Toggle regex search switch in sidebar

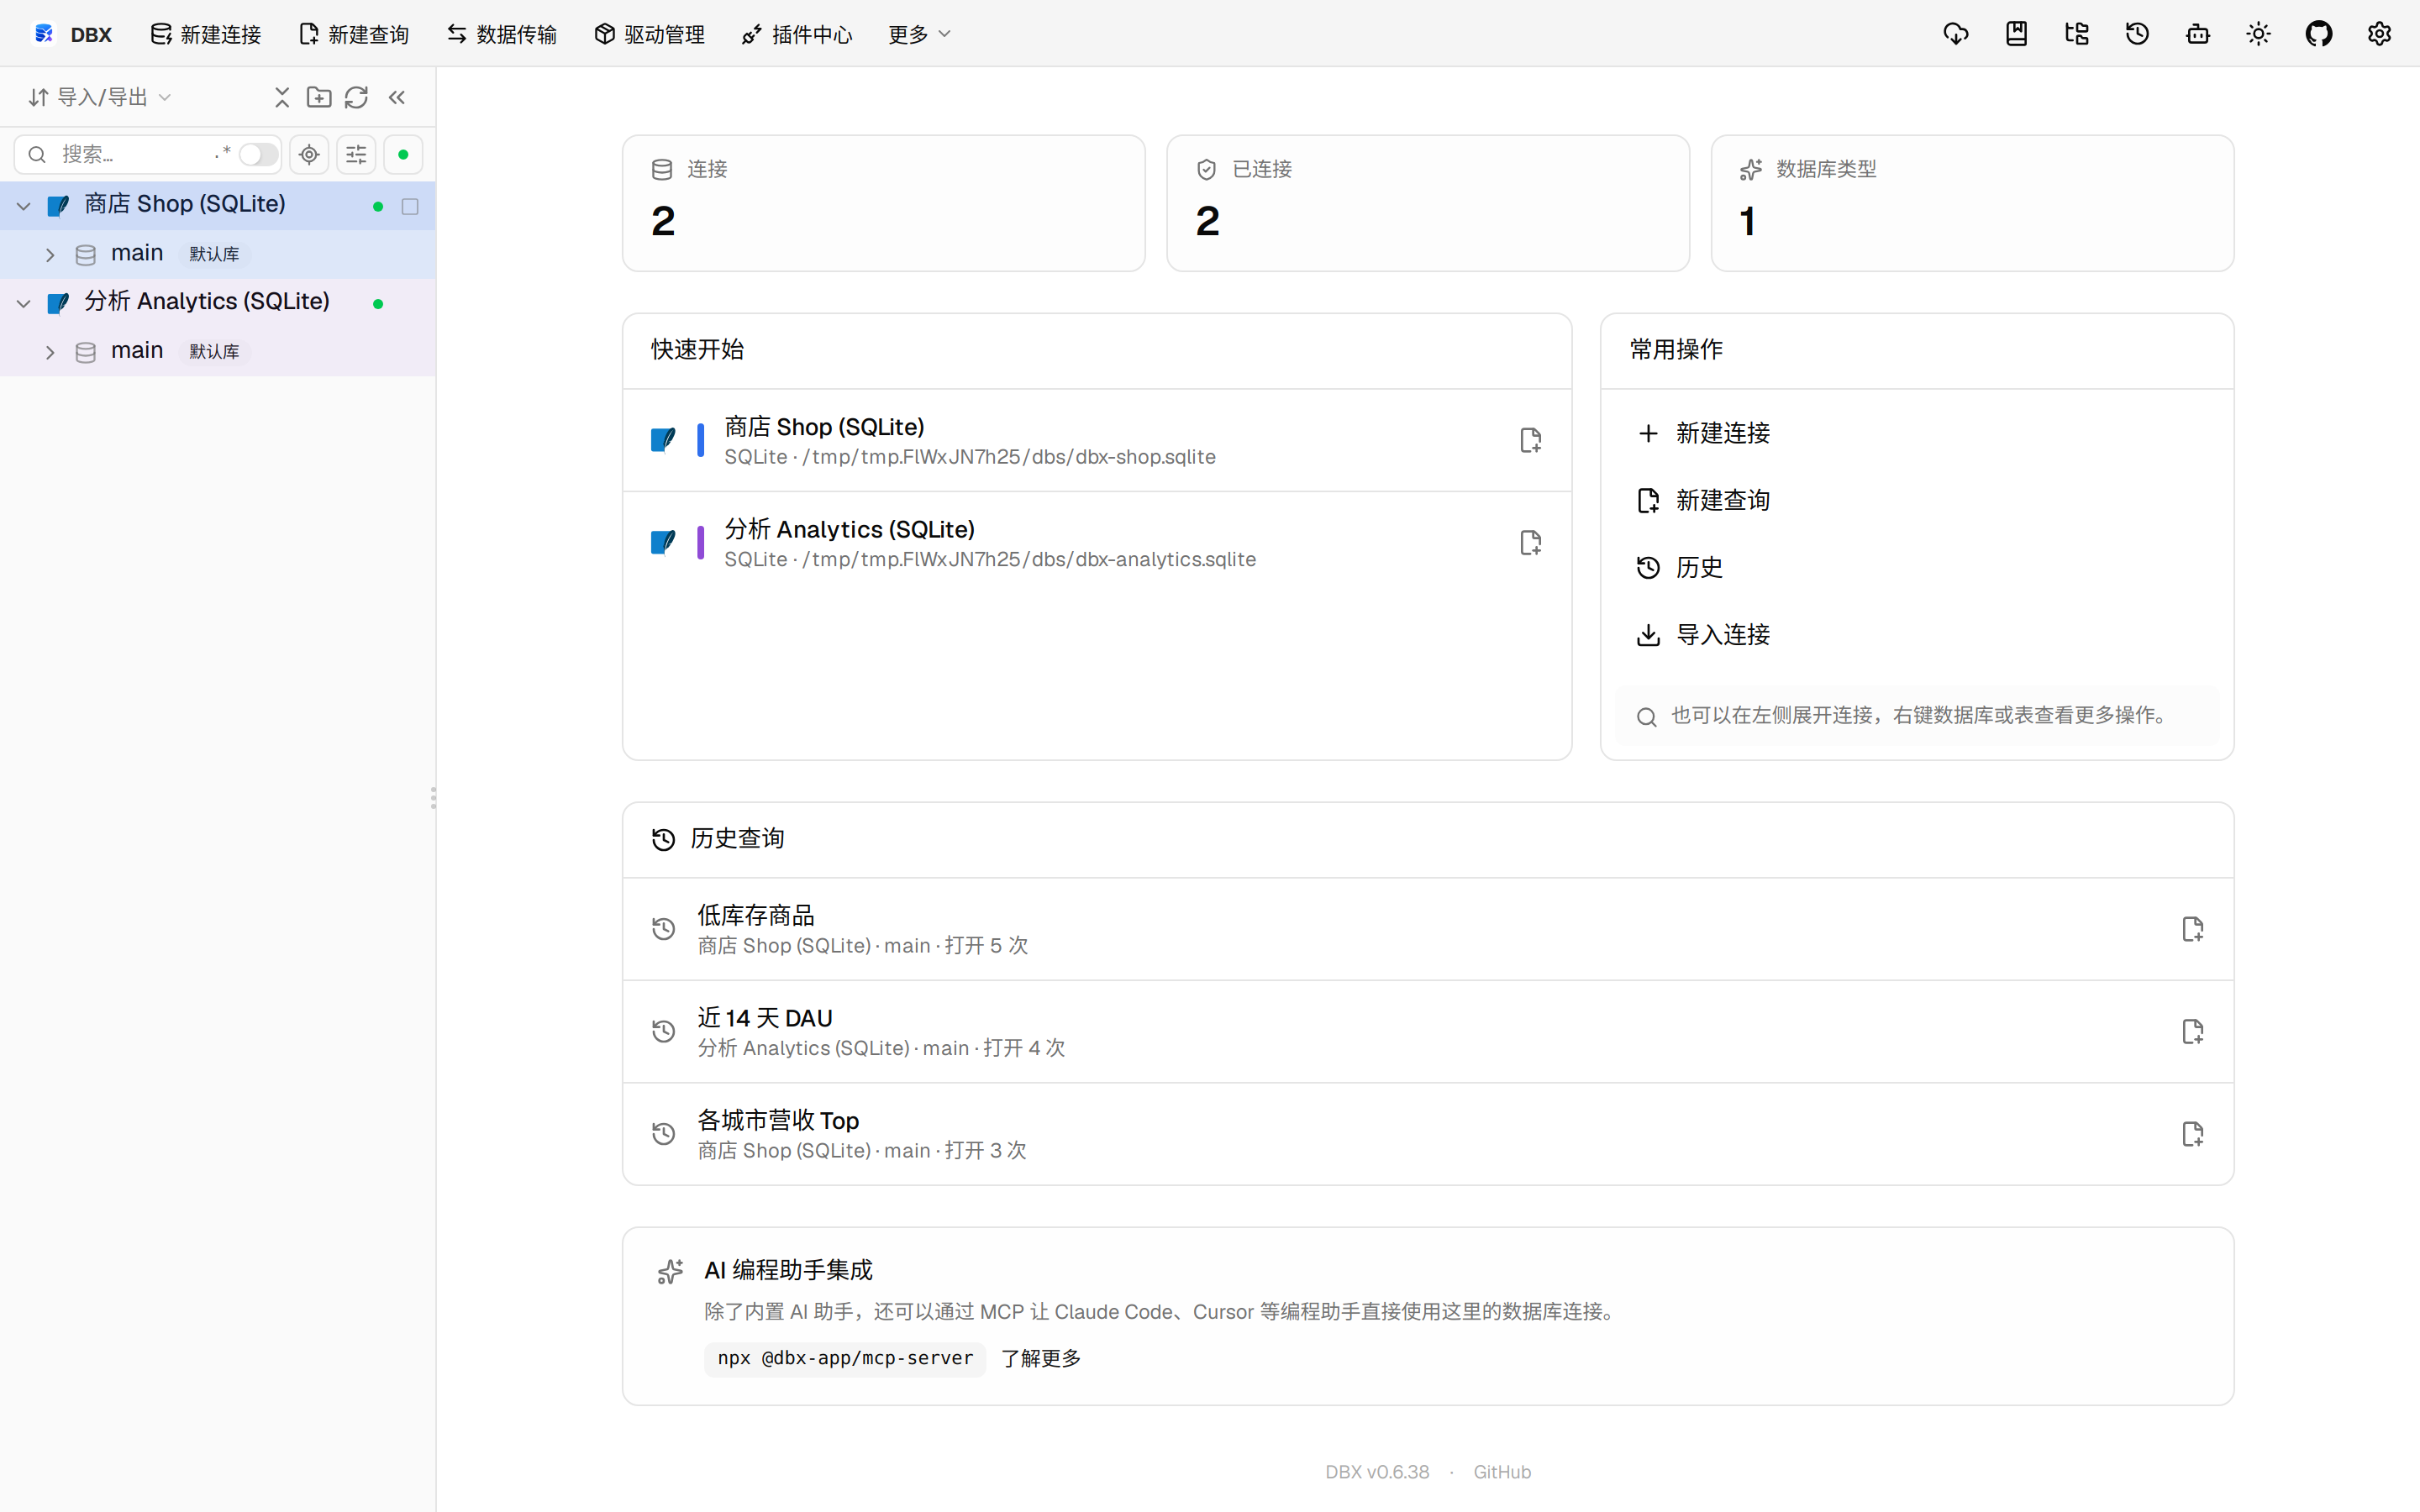coord(258,154)
